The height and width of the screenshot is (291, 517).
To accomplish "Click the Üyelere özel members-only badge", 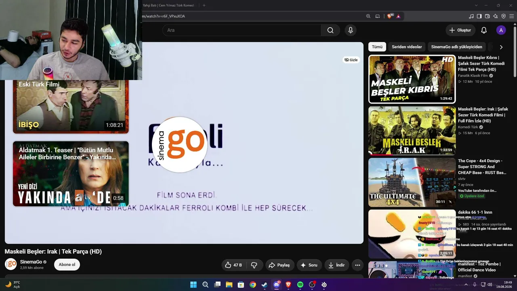I will pos(472,196).
